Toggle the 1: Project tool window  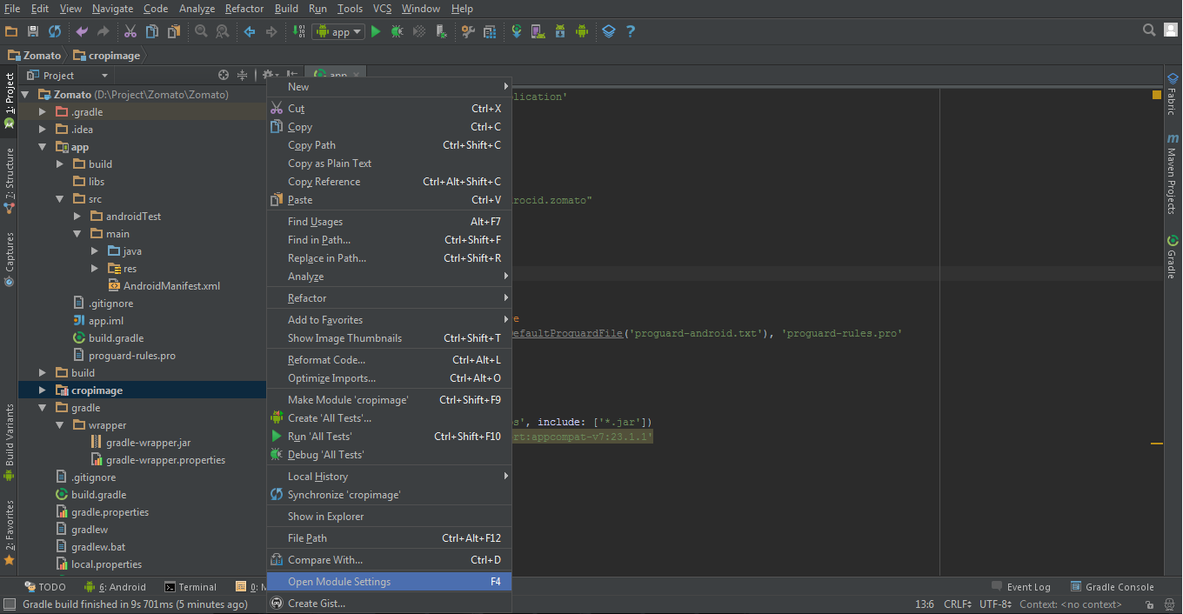9,100
